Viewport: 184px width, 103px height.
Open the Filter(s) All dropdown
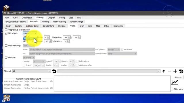coord(31,71)
